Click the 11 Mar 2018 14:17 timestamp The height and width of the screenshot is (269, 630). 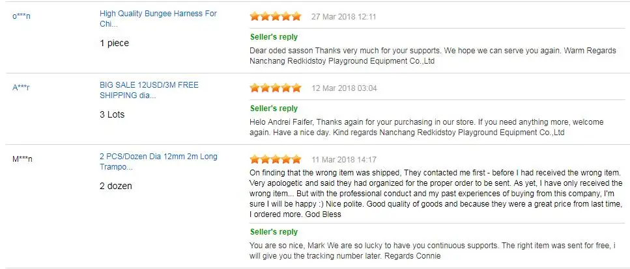pyautogui.click(x=344, y=159)
